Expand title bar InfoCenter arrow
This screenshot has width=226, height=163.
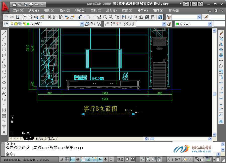coord(181,4)
